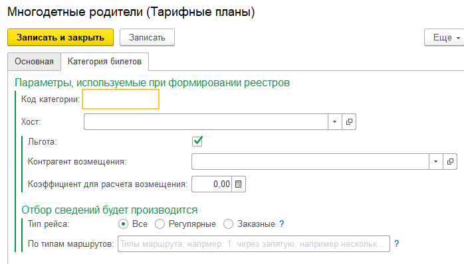Show the help for По типам маршрутов
This screenshot has height=264, width=464.
coord(397,243)
